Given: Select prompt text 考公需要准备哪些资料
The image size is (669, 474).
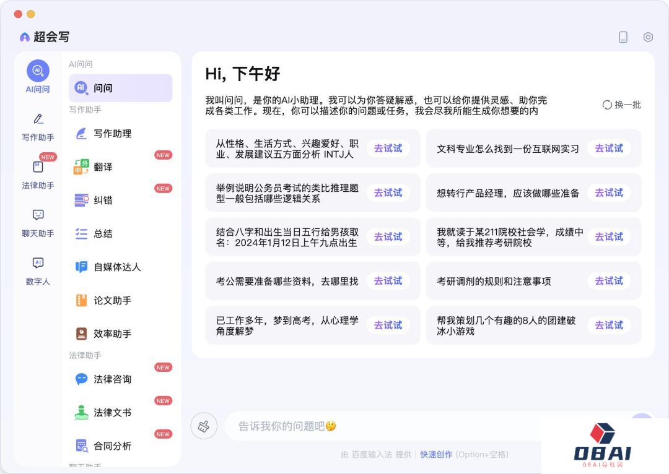Looking at the screenshot, I should pyautogui.click(x=263, y=282).
